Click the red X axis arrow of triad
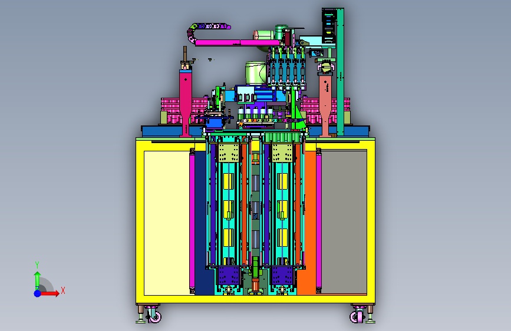The image size is (511, 331). point(50,293)
